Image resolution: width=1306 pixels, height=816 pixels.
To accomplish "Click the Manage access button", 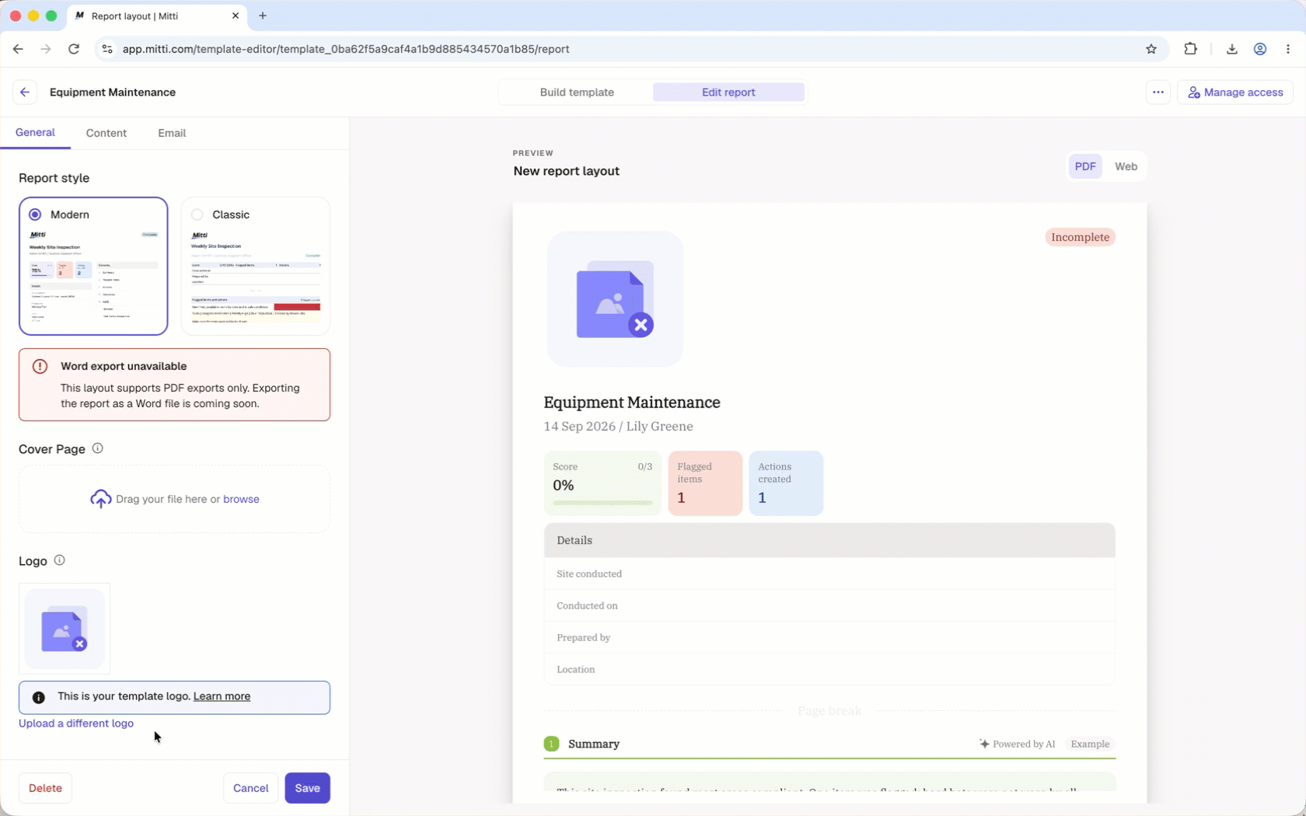I will tap(1234, 92).
